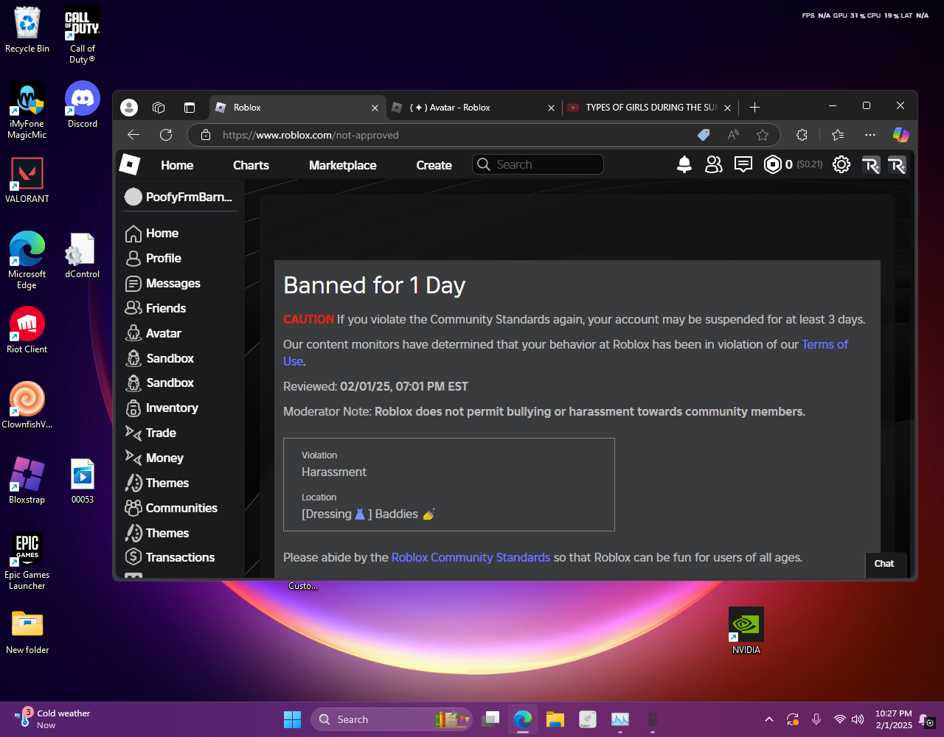
Task: Select NVIDIA desktop shortcut
Action: pos(746,630)
